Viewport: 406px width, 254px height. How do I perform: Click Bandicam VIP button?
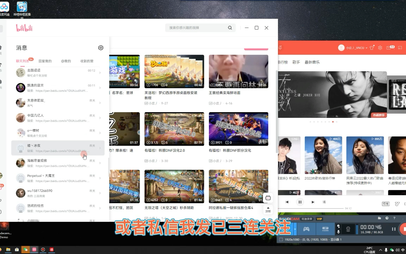(x=319, y=219)
